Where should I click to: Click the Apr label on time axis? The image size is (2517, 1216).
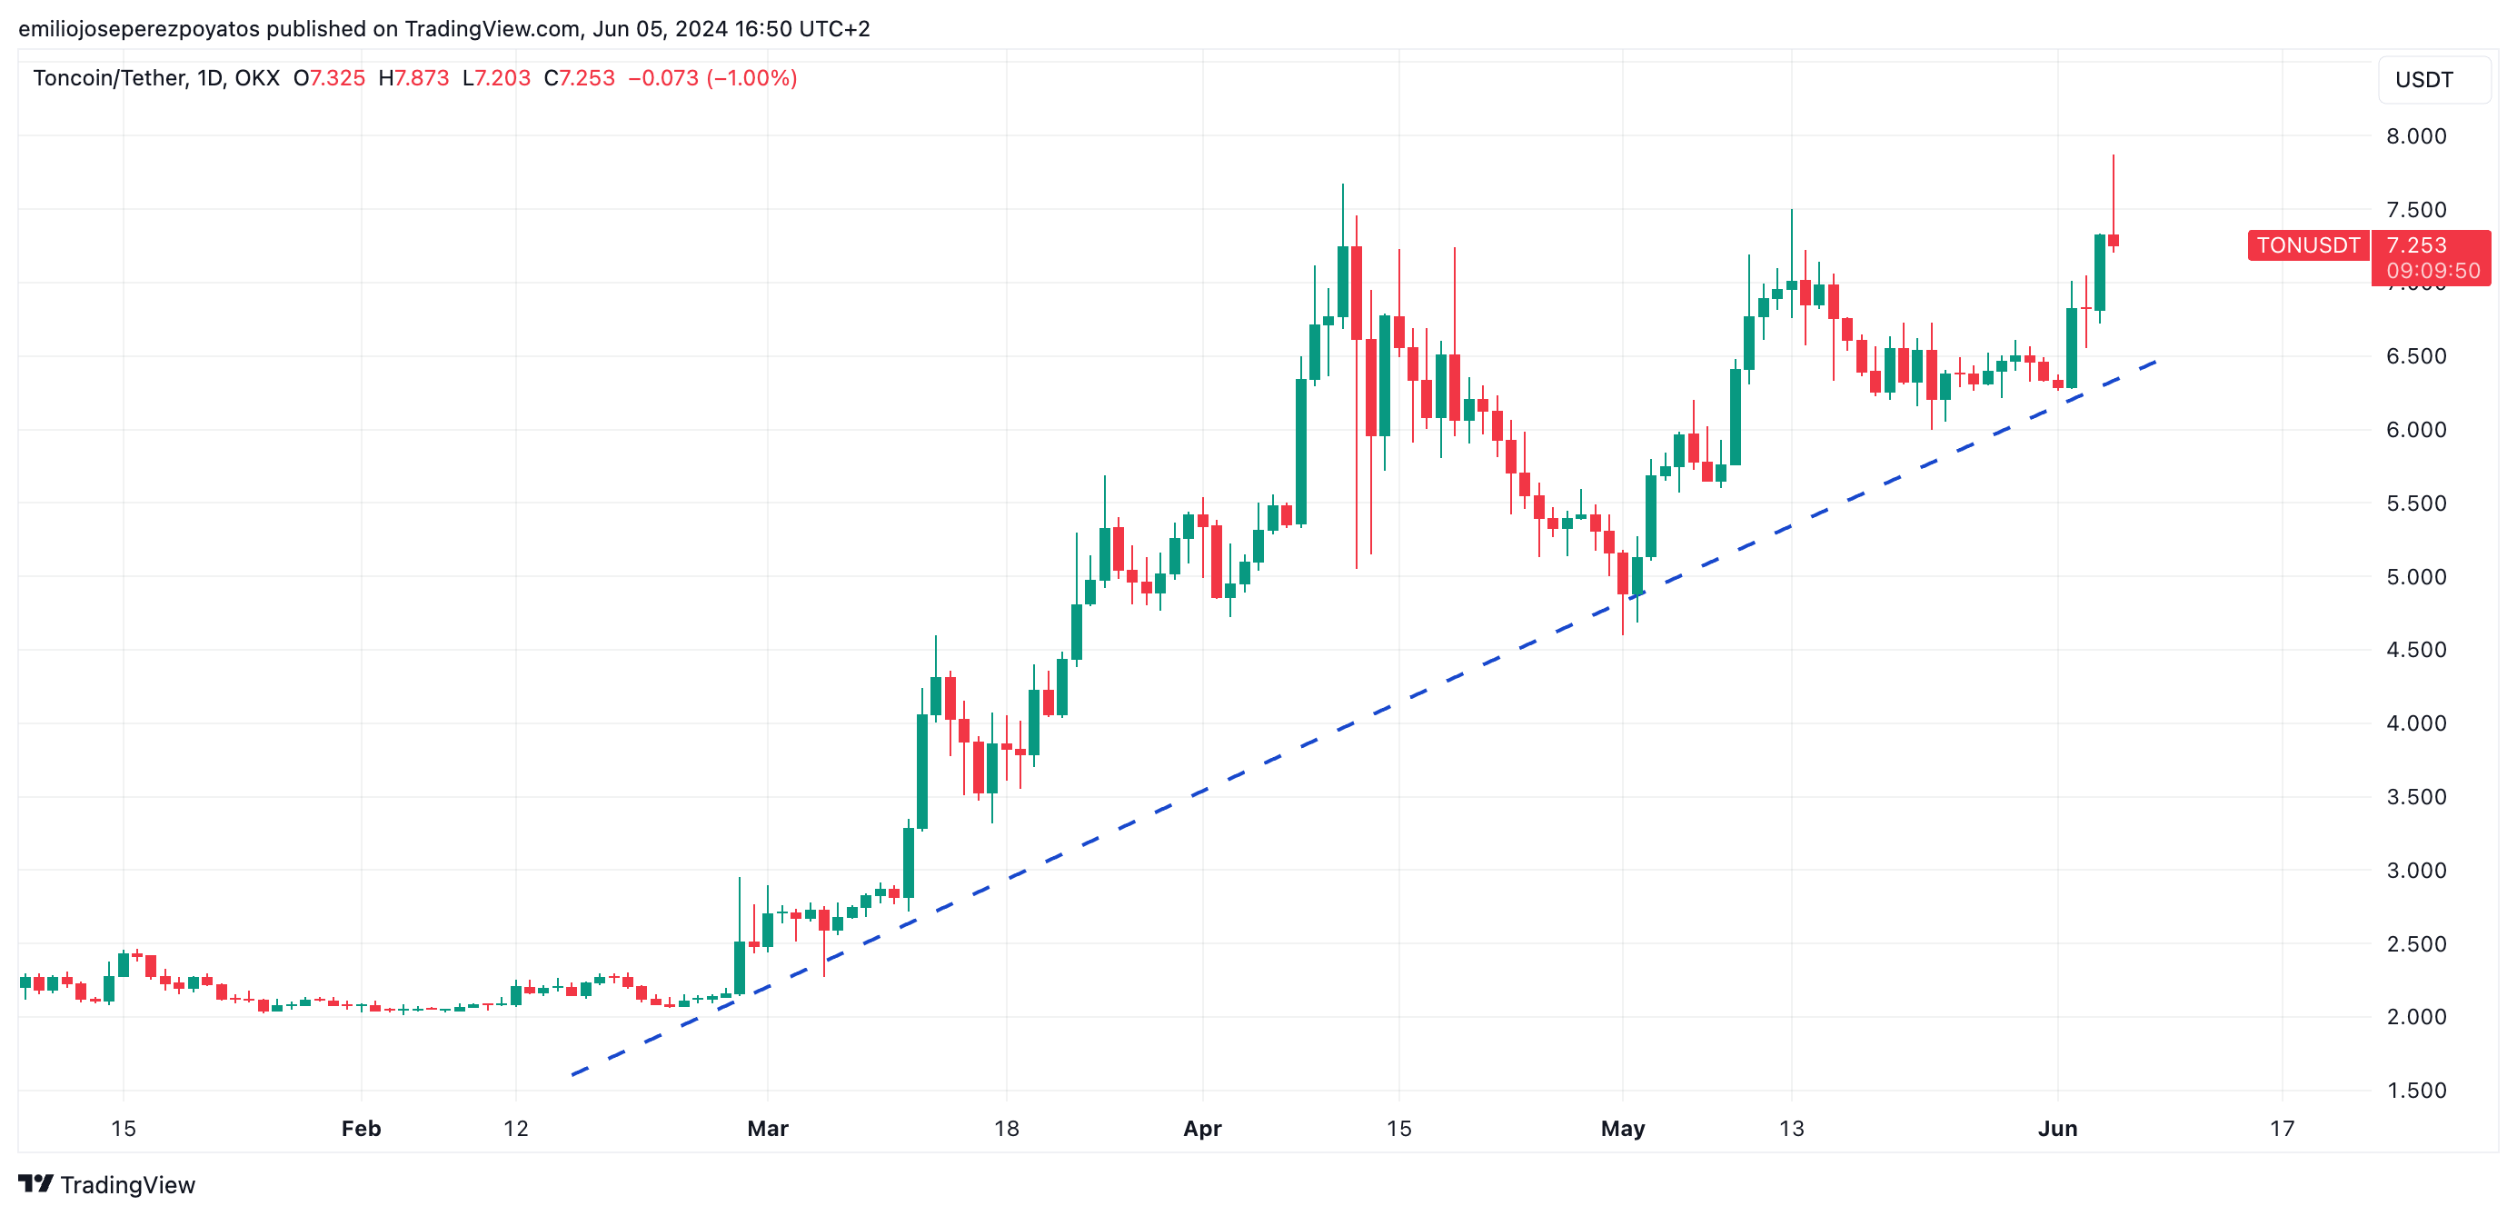click(x=1202, y=1128)
